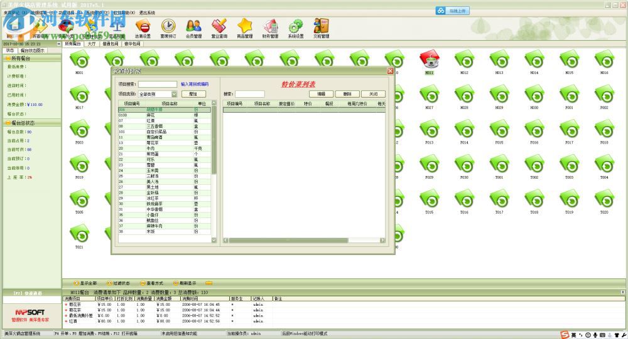The height and width of the screenshot is (339, 628).
Task: Click the 项目搜索 input field
Action: pos(158,83)
